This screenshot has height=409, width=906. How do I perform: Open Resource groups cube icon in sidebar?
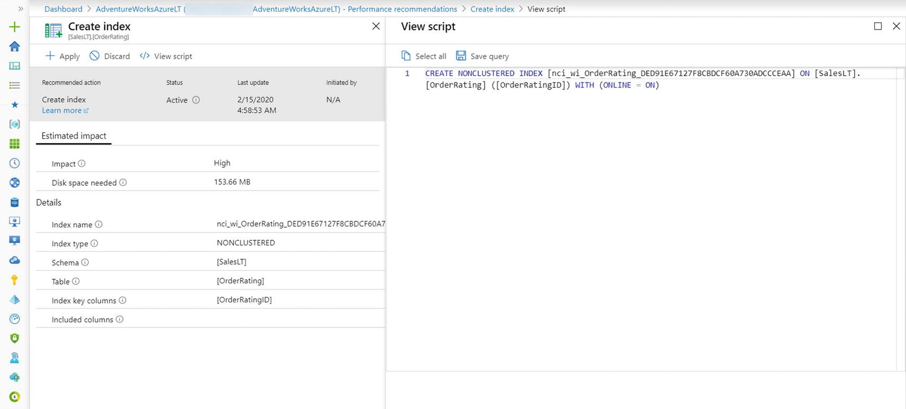point(15,124)
